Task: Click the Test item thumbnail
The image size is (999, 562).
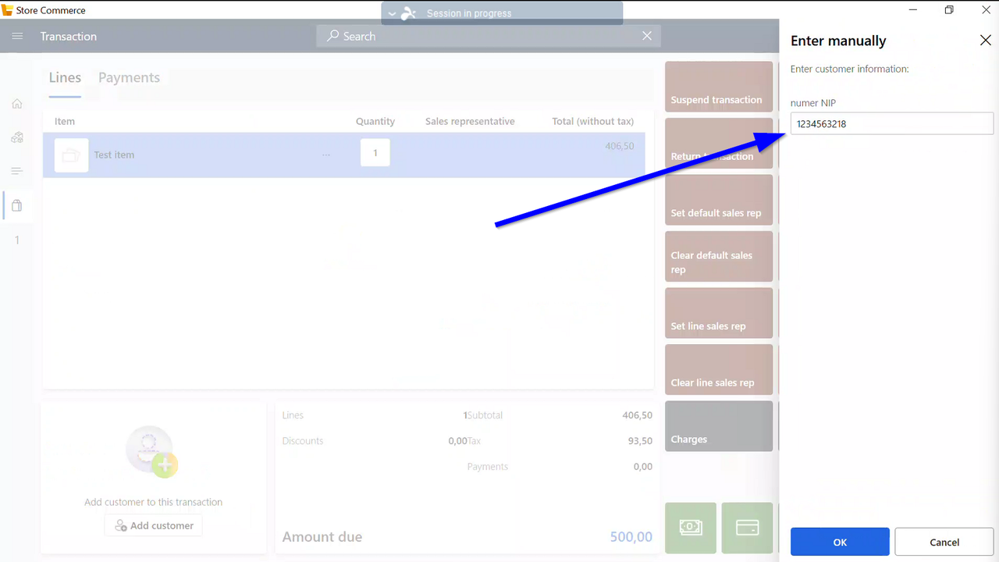Action: click(71, 155)
